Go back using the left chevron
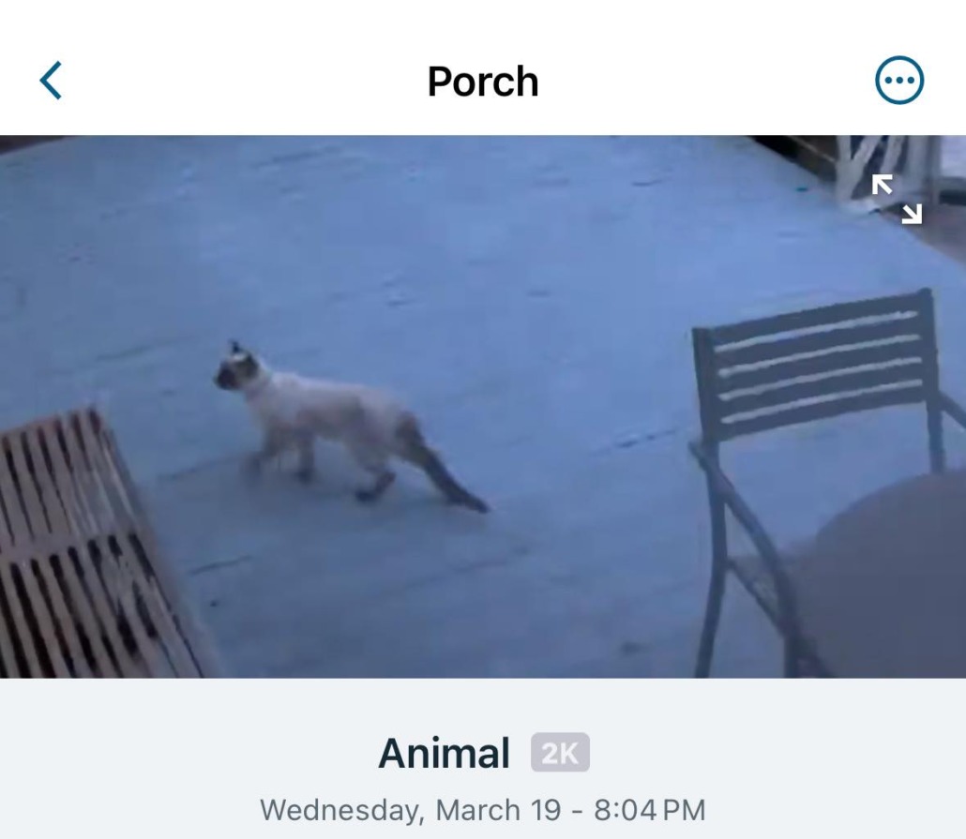 click(x=51, y=80)
